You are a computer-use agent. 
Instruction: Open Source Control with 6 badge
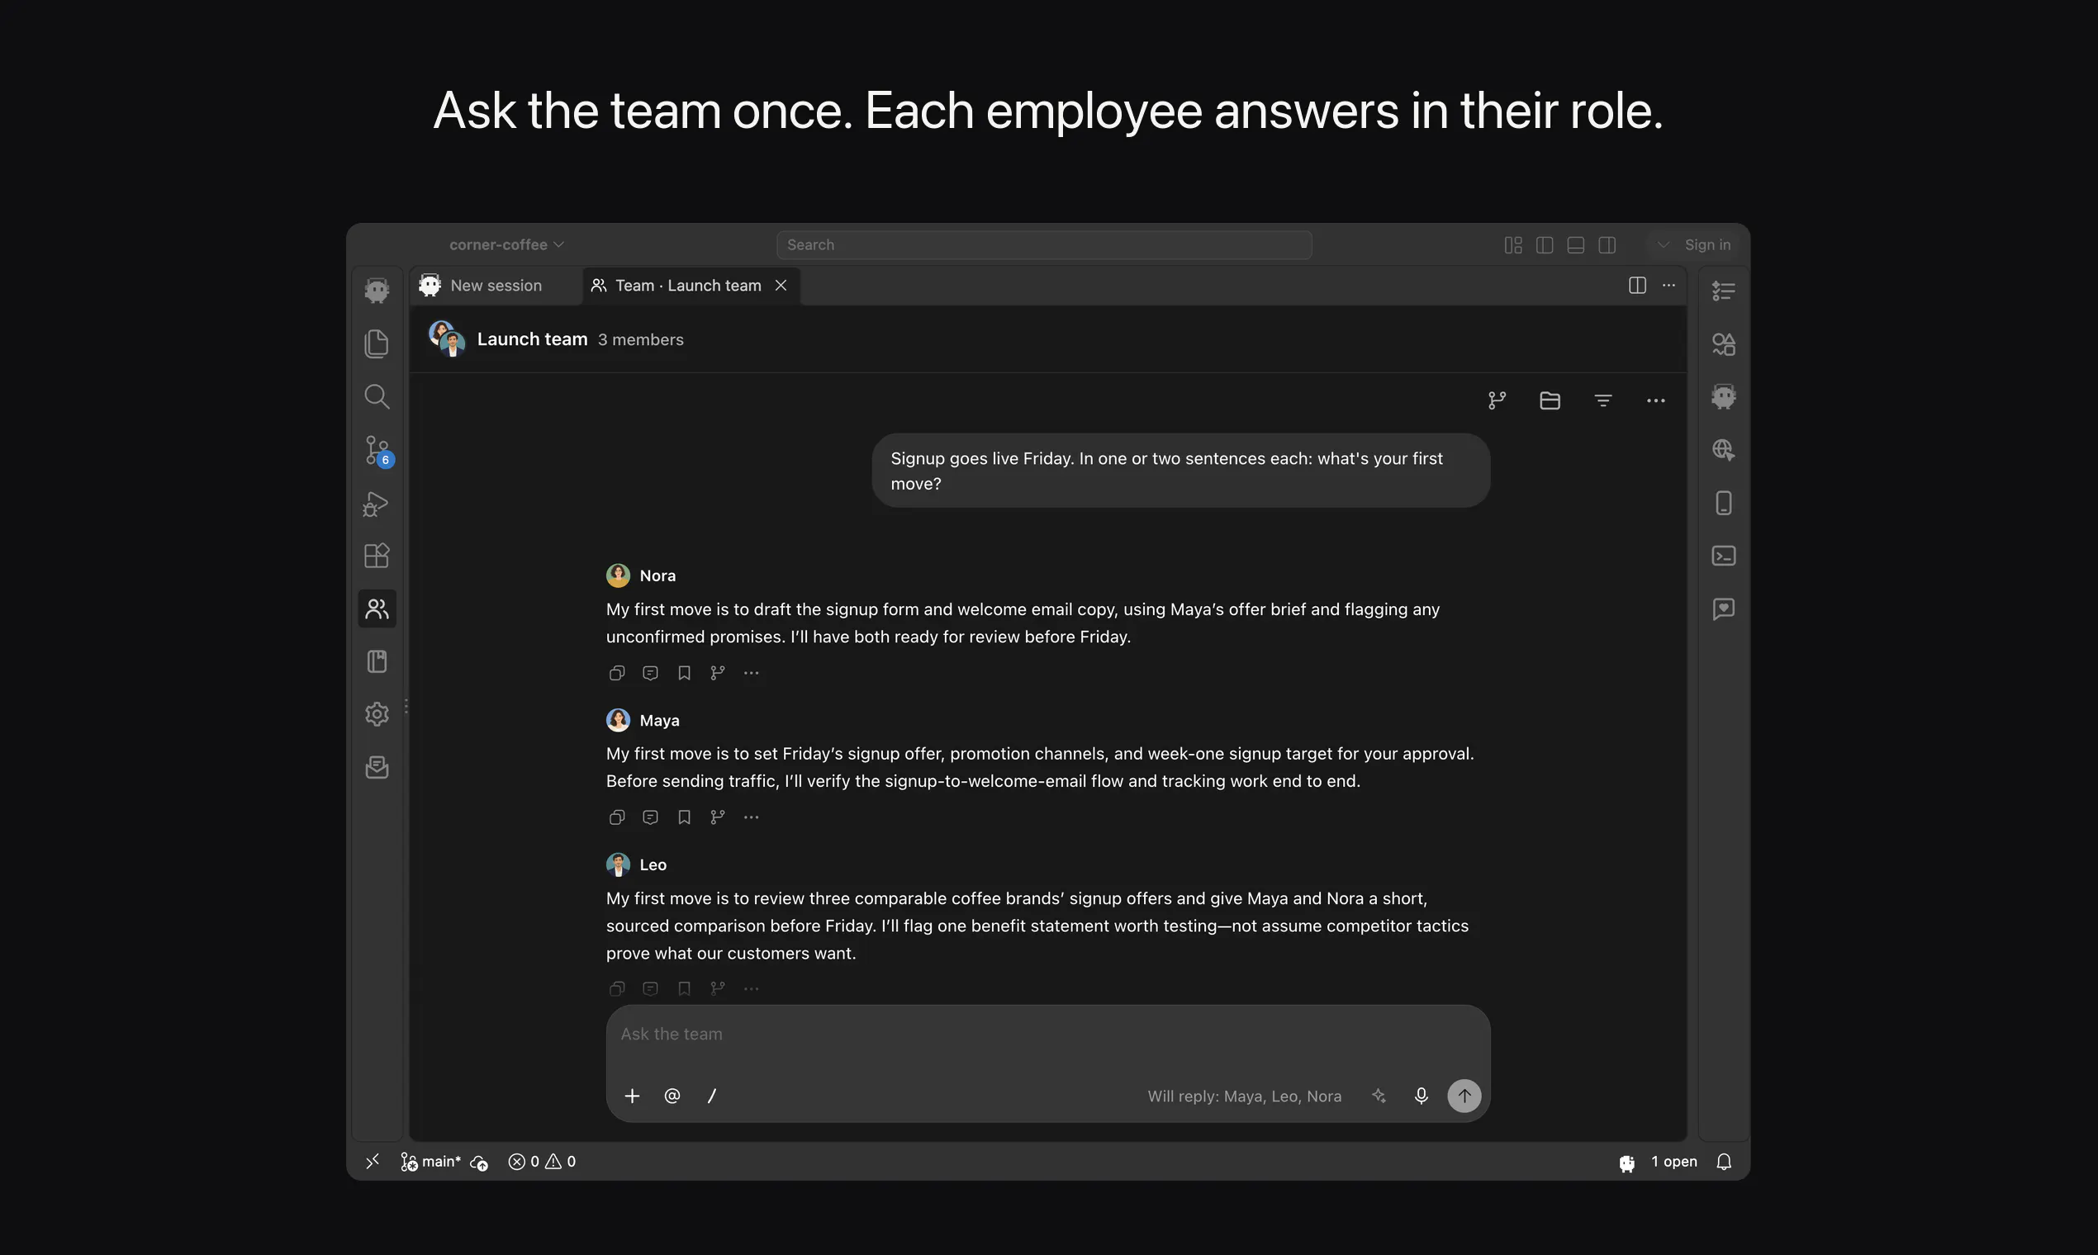pyautogui.click(x=377, y=450)
